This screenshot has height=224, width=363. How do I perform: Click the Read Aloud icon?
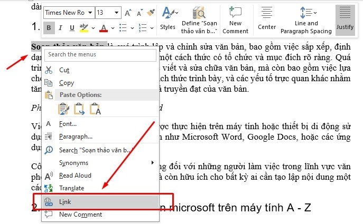coord(49,176)
